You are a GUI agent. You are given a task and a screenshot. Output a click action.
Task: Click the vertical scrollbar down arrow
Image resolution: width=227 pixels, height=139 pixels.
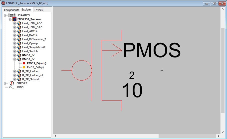point(223,132)
